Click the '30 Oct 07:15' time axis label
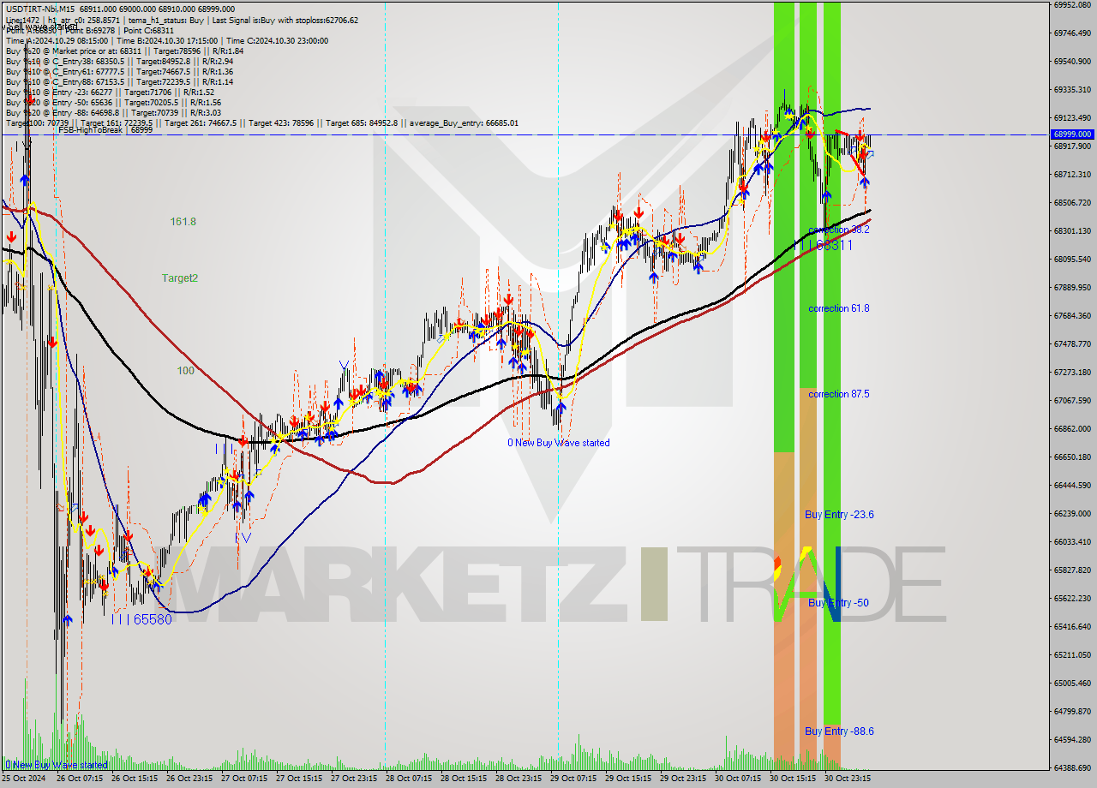The width and height of the screenshot is (1097, 788). coord(738,779)
